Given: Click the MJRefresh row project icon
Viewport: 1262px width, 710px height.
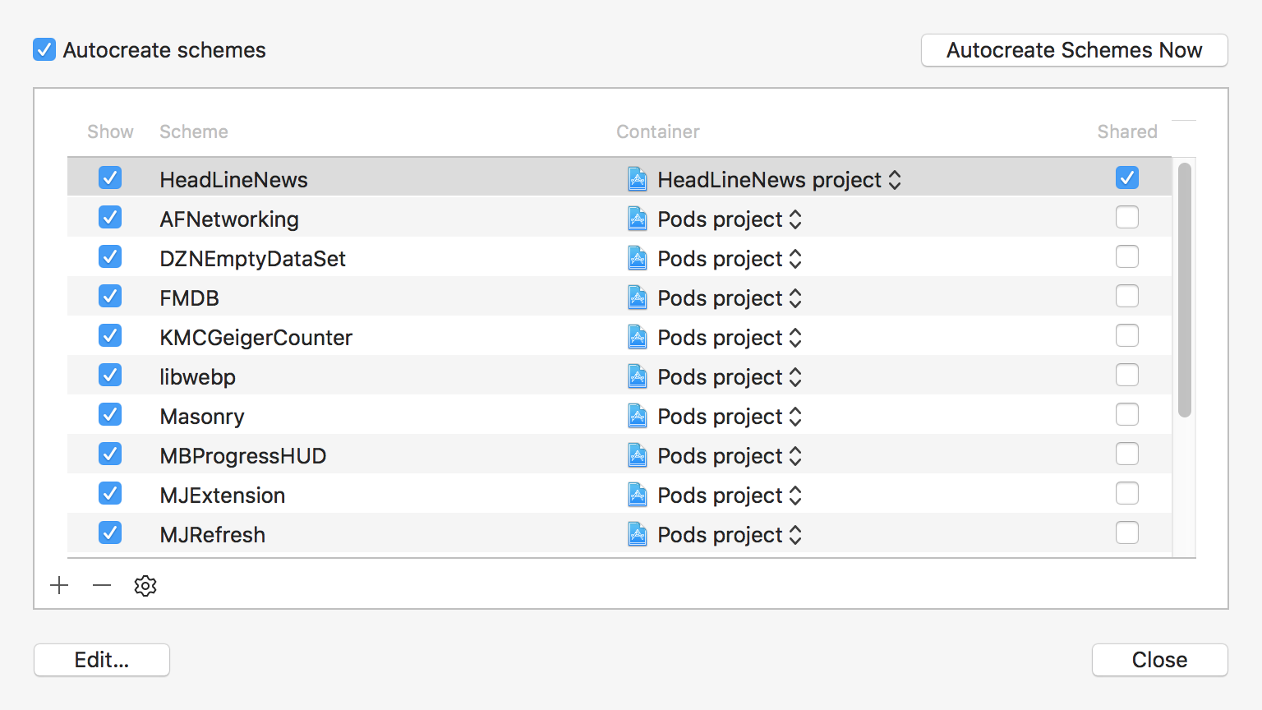Looking at the screenshot, I should click(638, 534).
